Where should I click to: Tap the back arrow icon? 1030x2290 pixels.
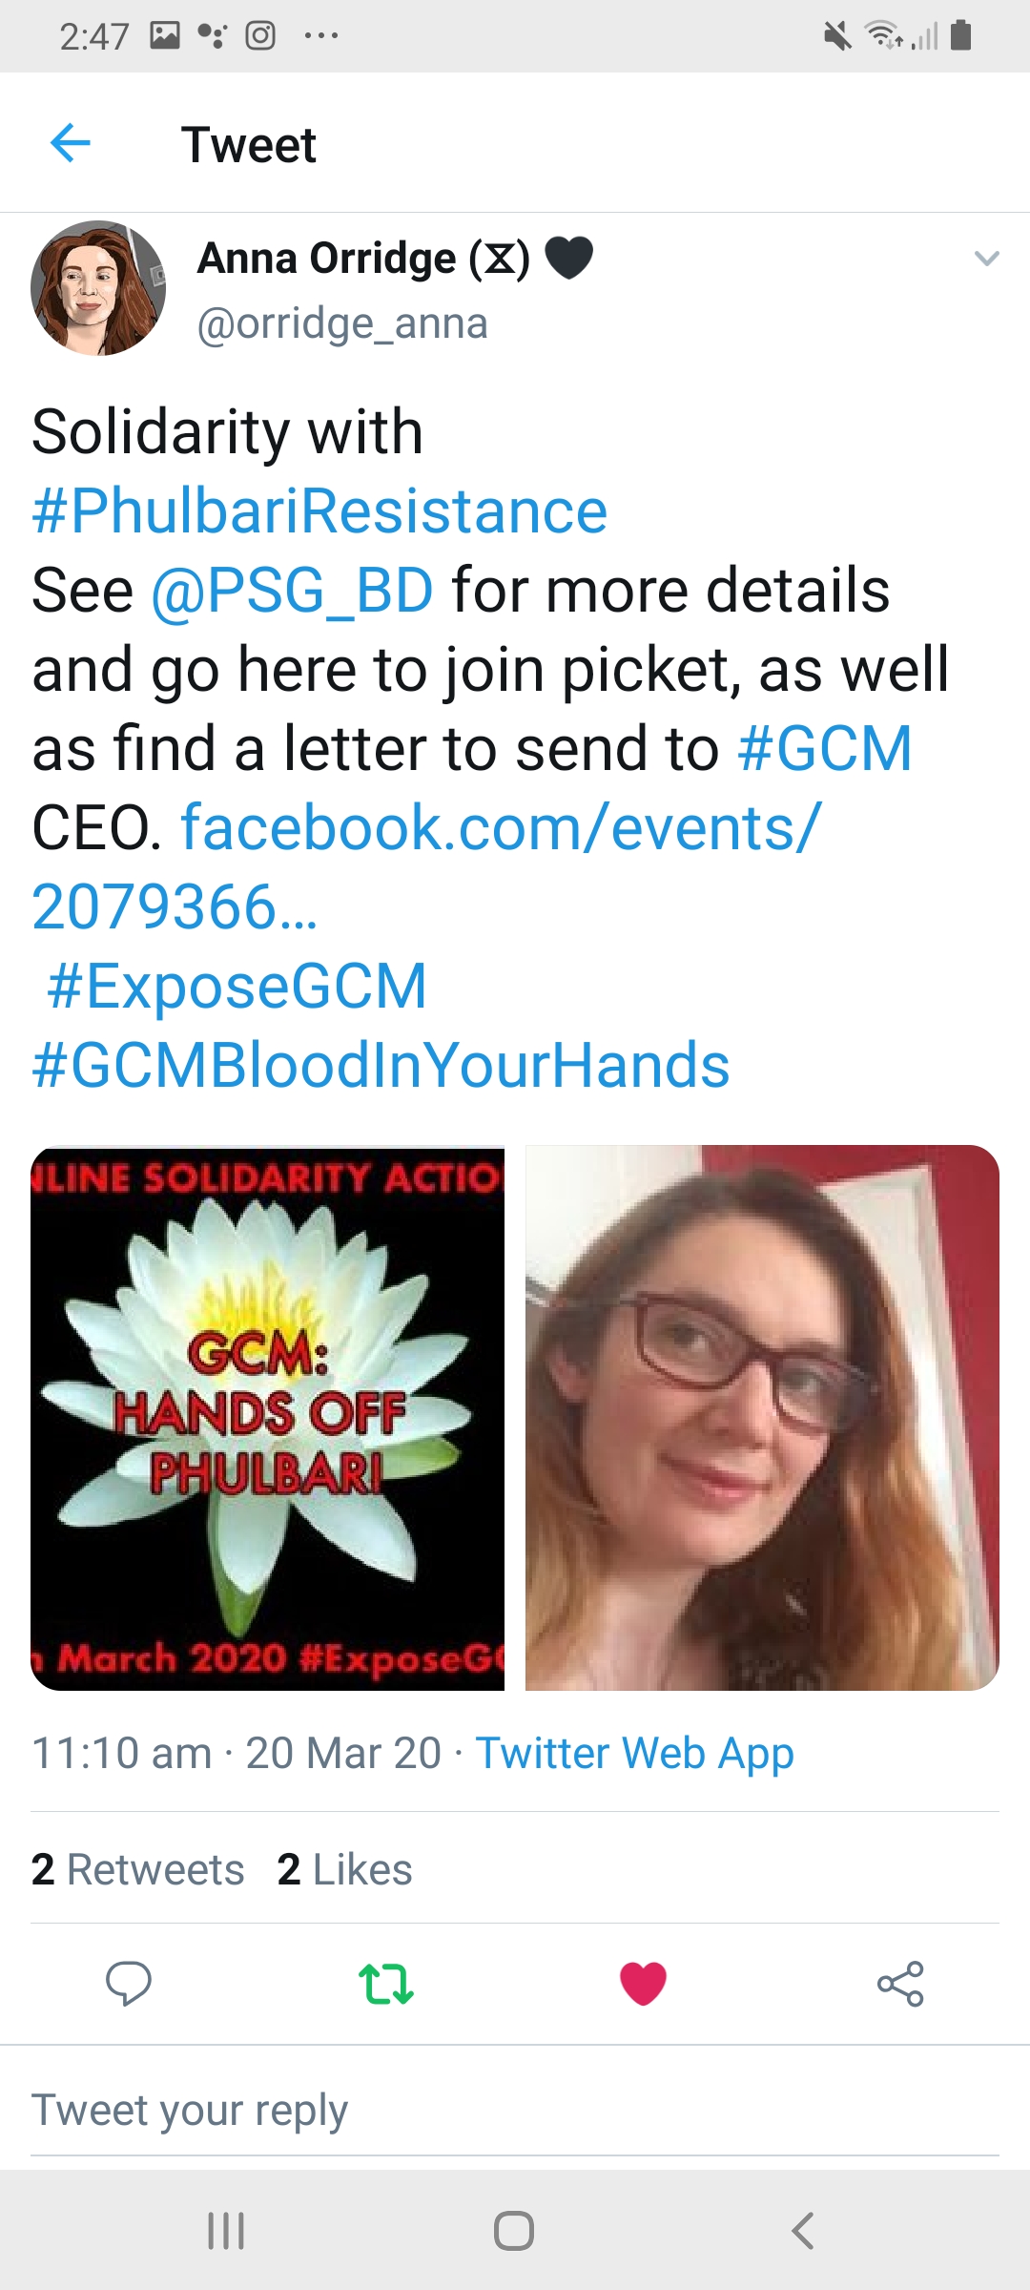point(70,144)
